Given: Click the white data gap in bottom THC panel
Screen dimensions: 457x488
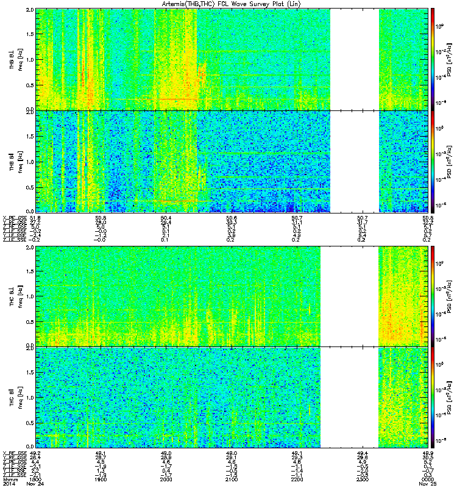Looking at the screenshot, I should point(349,398).
